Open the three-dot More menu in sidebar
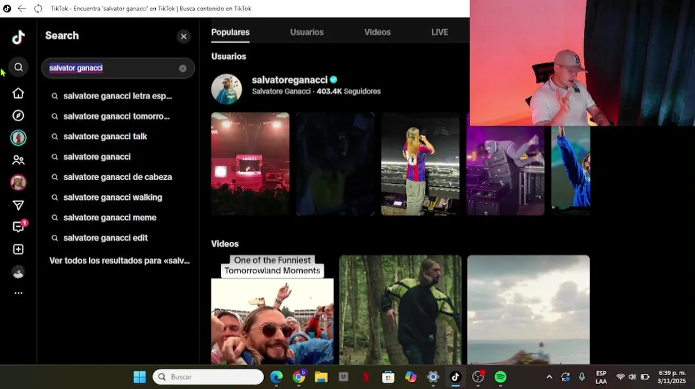 point(18,293)
